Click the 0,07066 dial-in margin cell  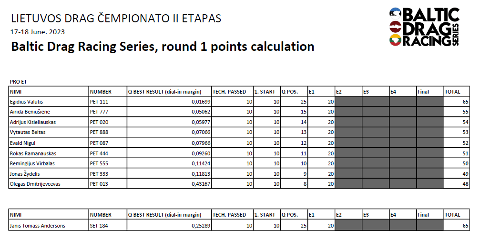(x=168, y=132)
